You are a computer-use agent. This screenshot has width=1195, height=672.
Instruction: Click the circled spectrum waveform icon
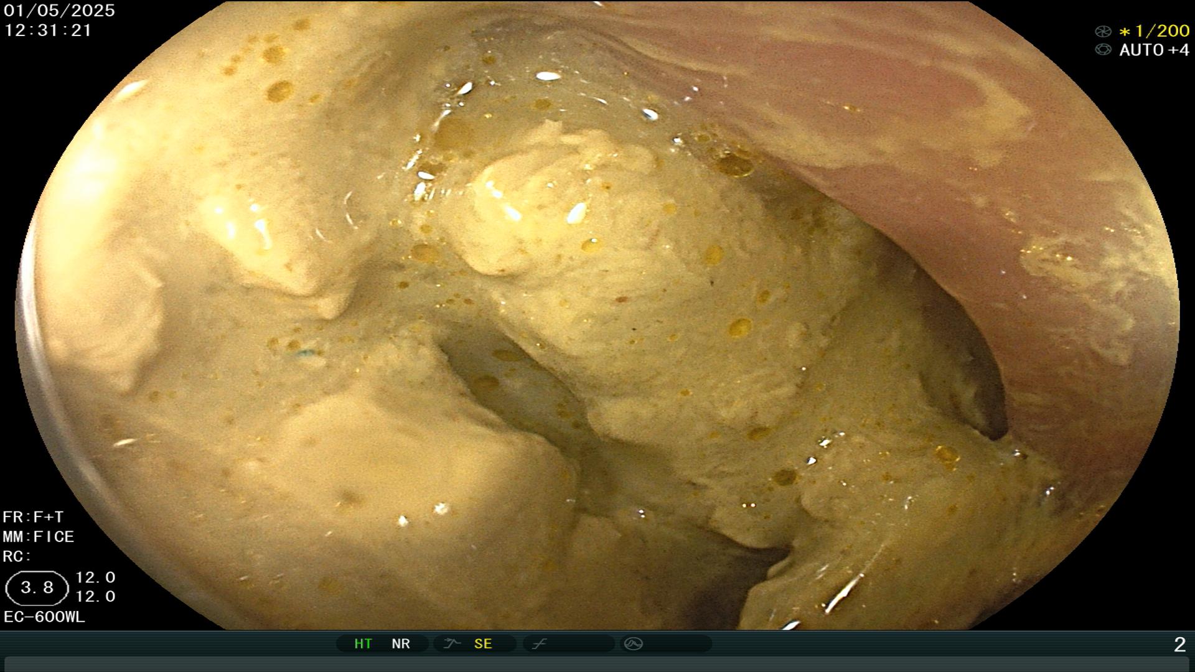point(634,643)
